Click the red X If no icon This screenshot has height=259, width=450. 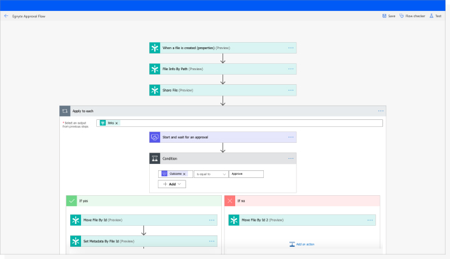[229, 200]
